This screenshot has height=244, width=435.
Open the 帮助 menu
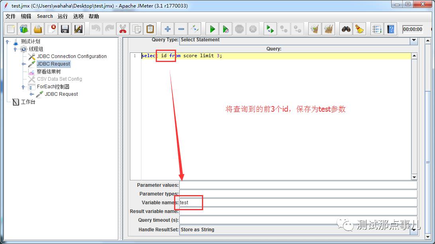[x=94, y=16]
